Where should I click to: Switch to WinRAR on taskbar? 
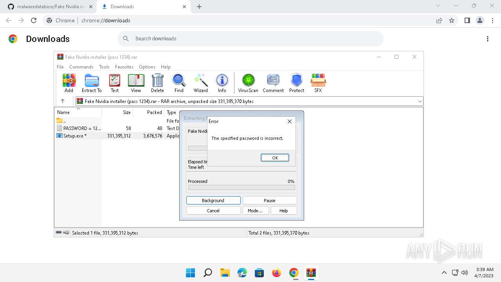(x=311, y=273)
